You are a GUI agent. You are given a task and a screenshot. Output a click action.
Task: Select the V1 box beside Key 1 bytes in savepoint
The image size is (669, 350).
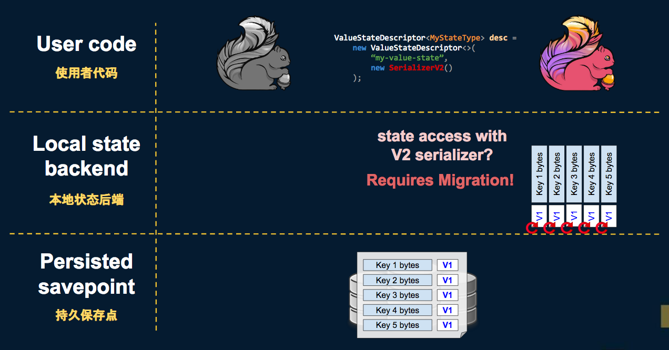(x=447, y=265)
